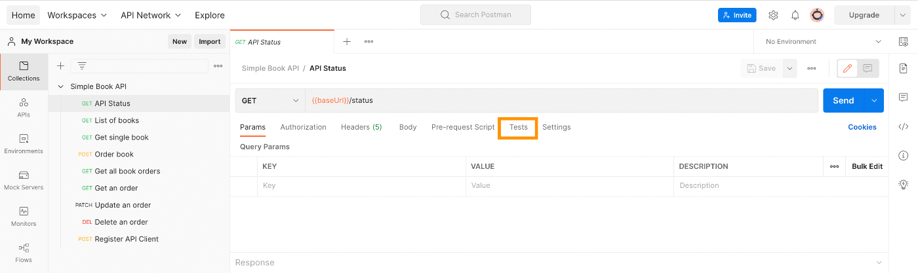This screenshot has height=273, width=918.
Task: Click the Import button
Action: pyautogui.click(x=210, y=41)
